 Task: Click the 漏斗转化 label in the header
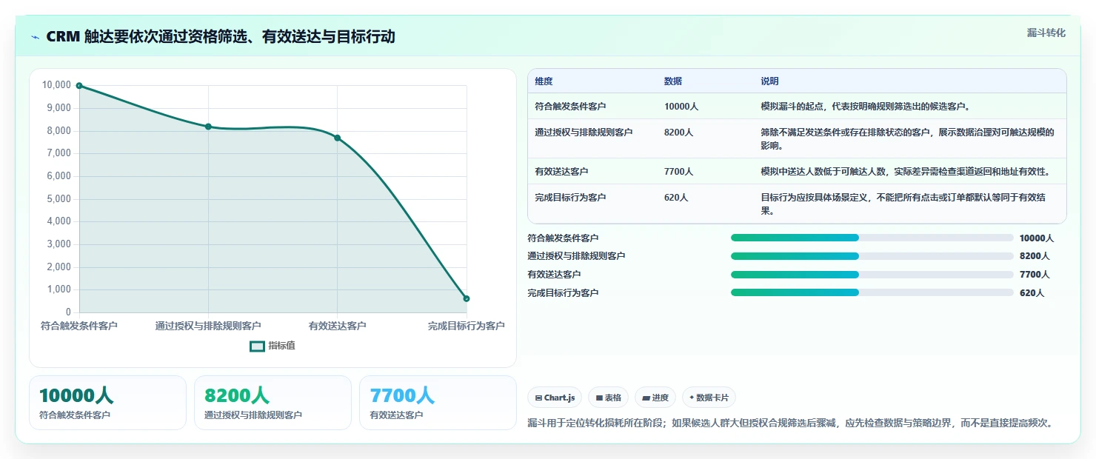[x=1046, y=33]
